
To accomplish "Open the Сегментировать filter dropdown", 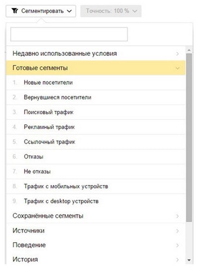I will pyautogui.click(x=41, y=11).
